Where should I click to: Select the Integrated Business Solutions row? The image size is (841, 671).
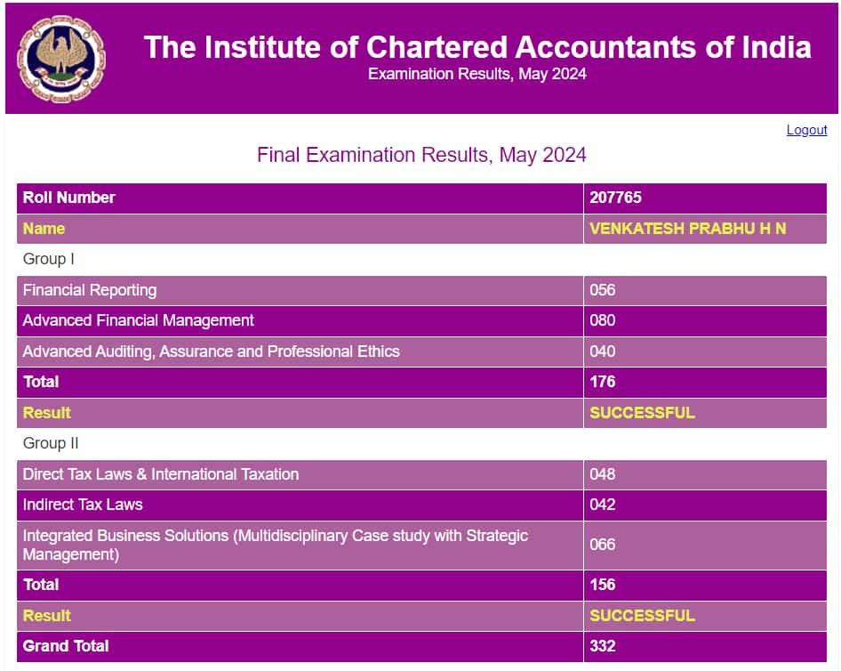click(x=421, y=546)
